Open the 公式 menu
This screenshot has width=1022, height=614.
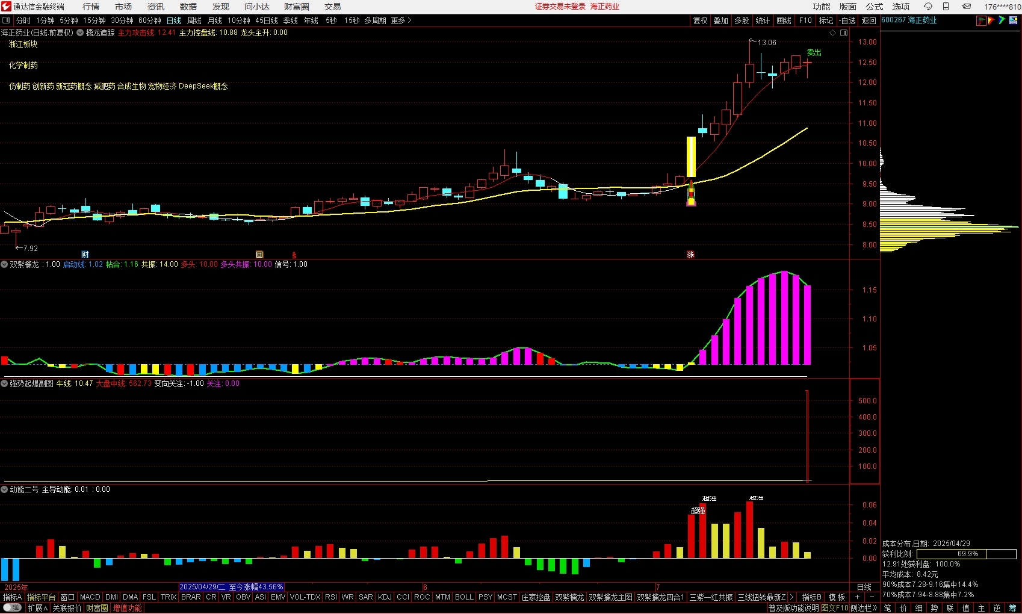tap(875, 7)
